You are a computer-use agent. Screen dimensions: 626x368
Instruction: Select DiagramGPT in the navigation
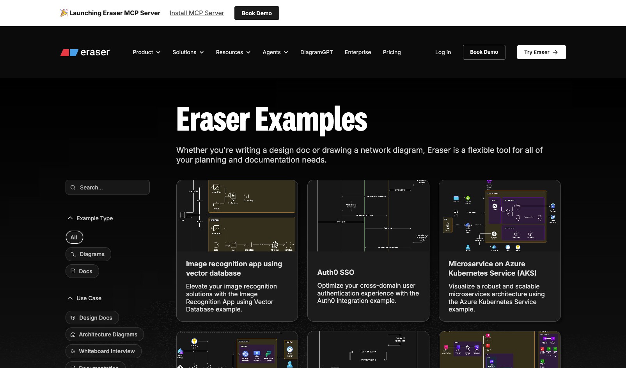(316, 52)
